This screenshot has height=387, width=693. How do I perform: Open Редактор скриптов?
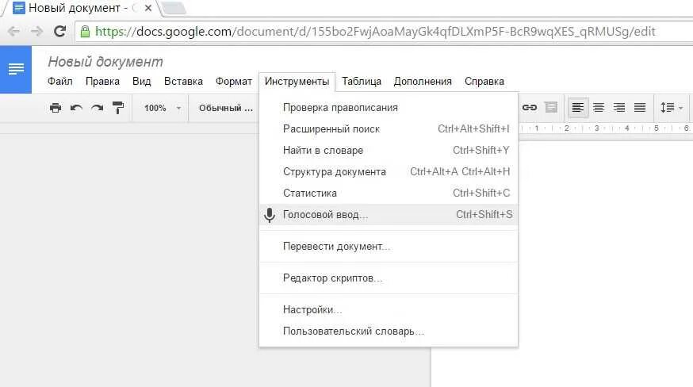[x=389, y=278]
